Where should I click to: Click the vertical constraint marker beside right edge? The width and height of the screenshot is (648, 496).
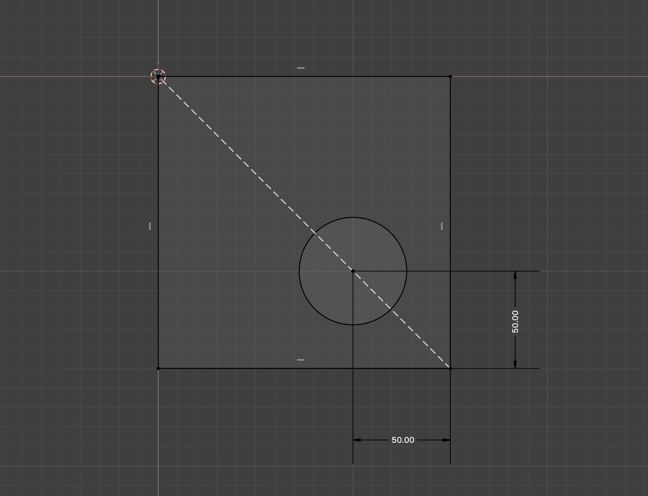pos(442,226)
